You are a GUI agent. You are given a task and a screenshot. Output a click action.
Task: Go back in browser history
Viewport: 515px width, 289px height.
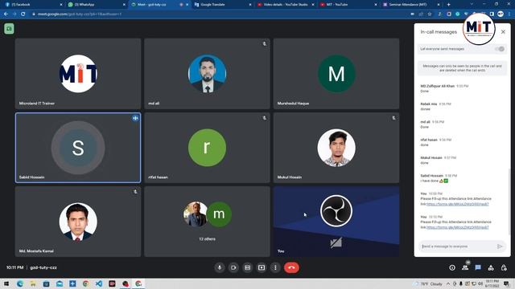pyautogui.click(x=6, y=14)
